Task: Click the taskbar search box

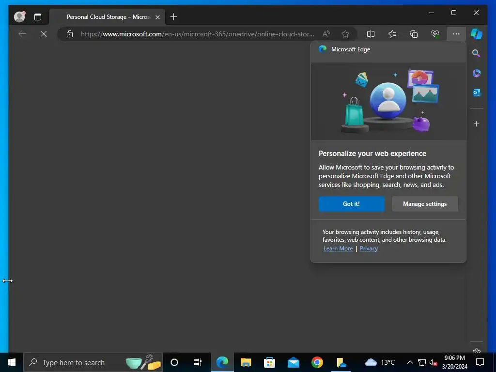Action: point(93,362)
